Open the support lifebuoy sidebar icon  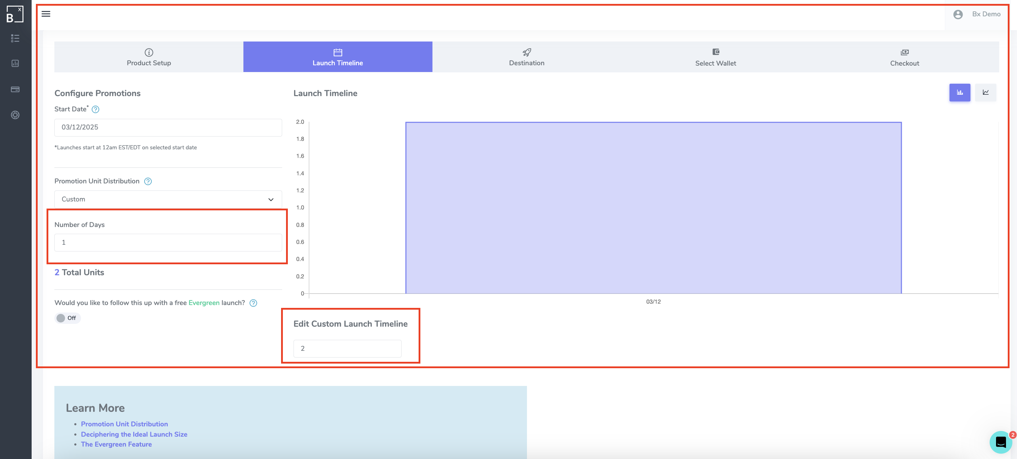(15, 115)
